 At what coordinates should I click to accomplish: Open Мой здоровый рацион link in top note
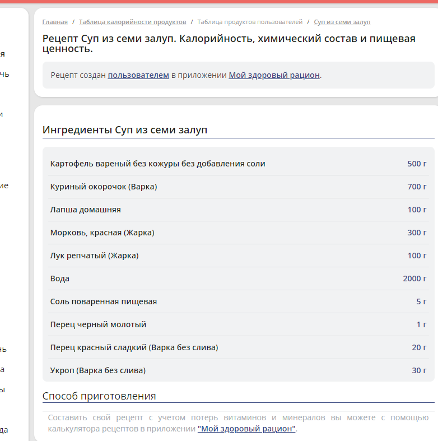(x=274, y=75)
